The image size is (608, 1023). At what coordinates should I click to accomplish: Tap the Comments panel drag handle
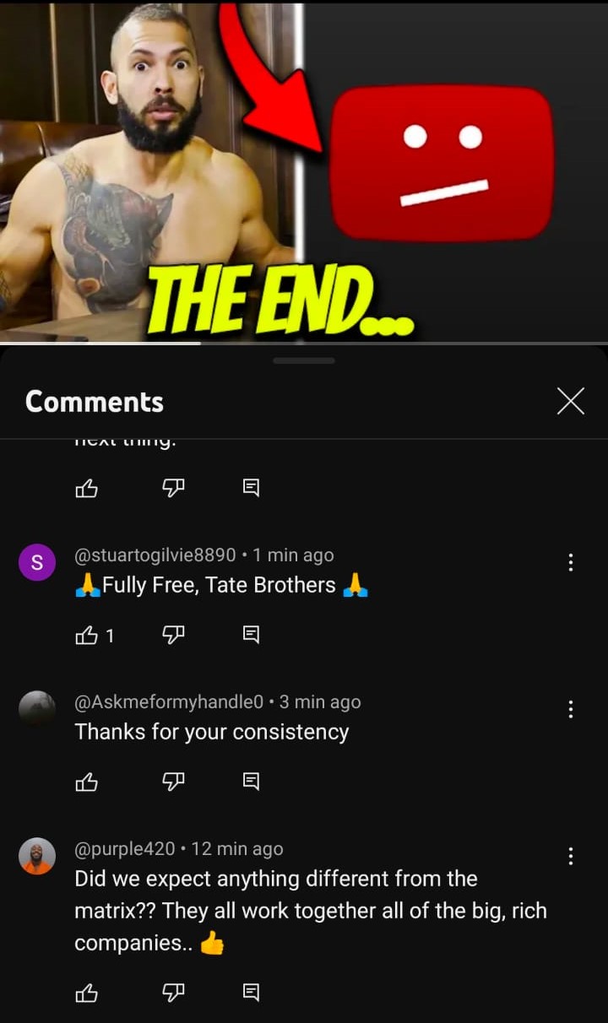[304, 360]
